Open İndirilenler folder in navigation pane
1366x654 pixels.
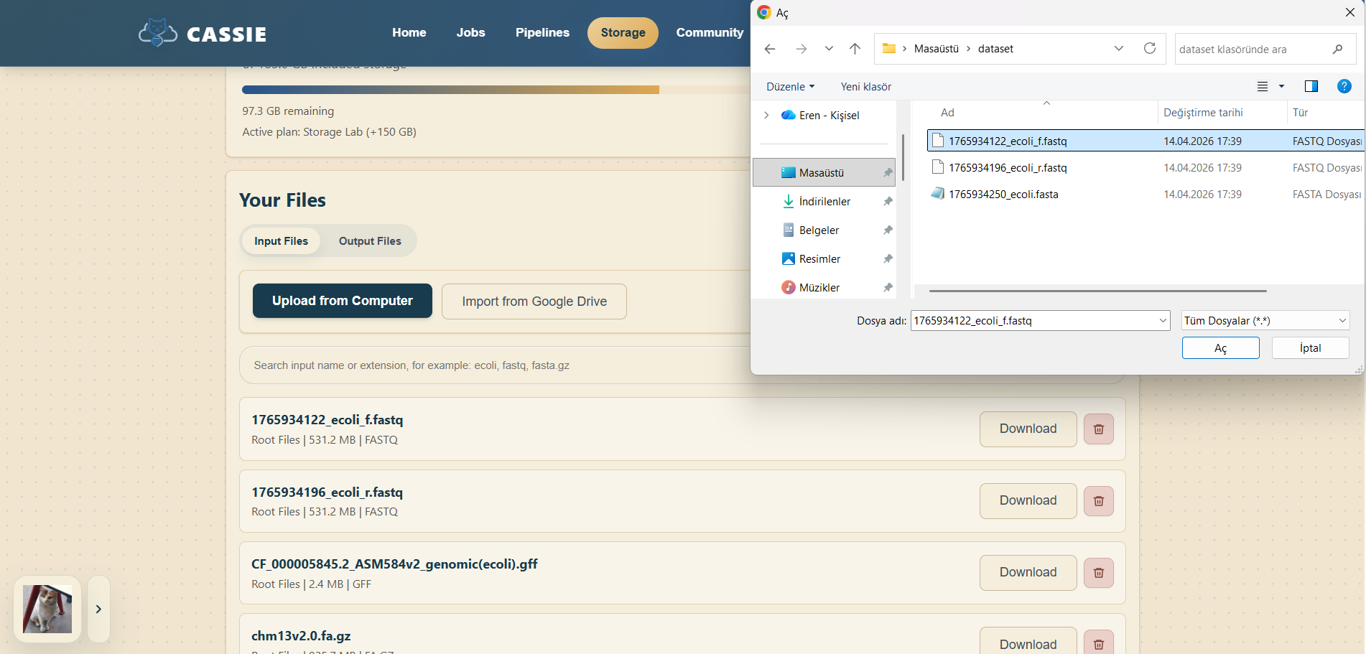[824, 201]
